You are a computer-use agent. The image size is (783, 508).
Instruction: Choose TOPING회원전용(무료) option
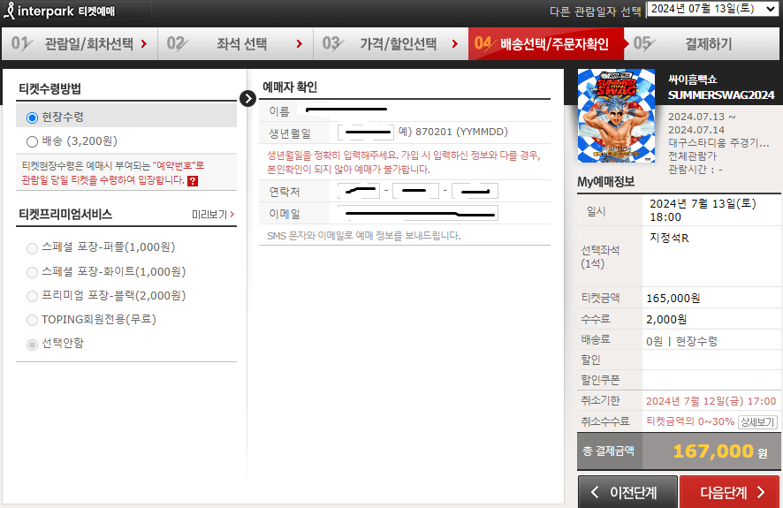click(33, 321)
